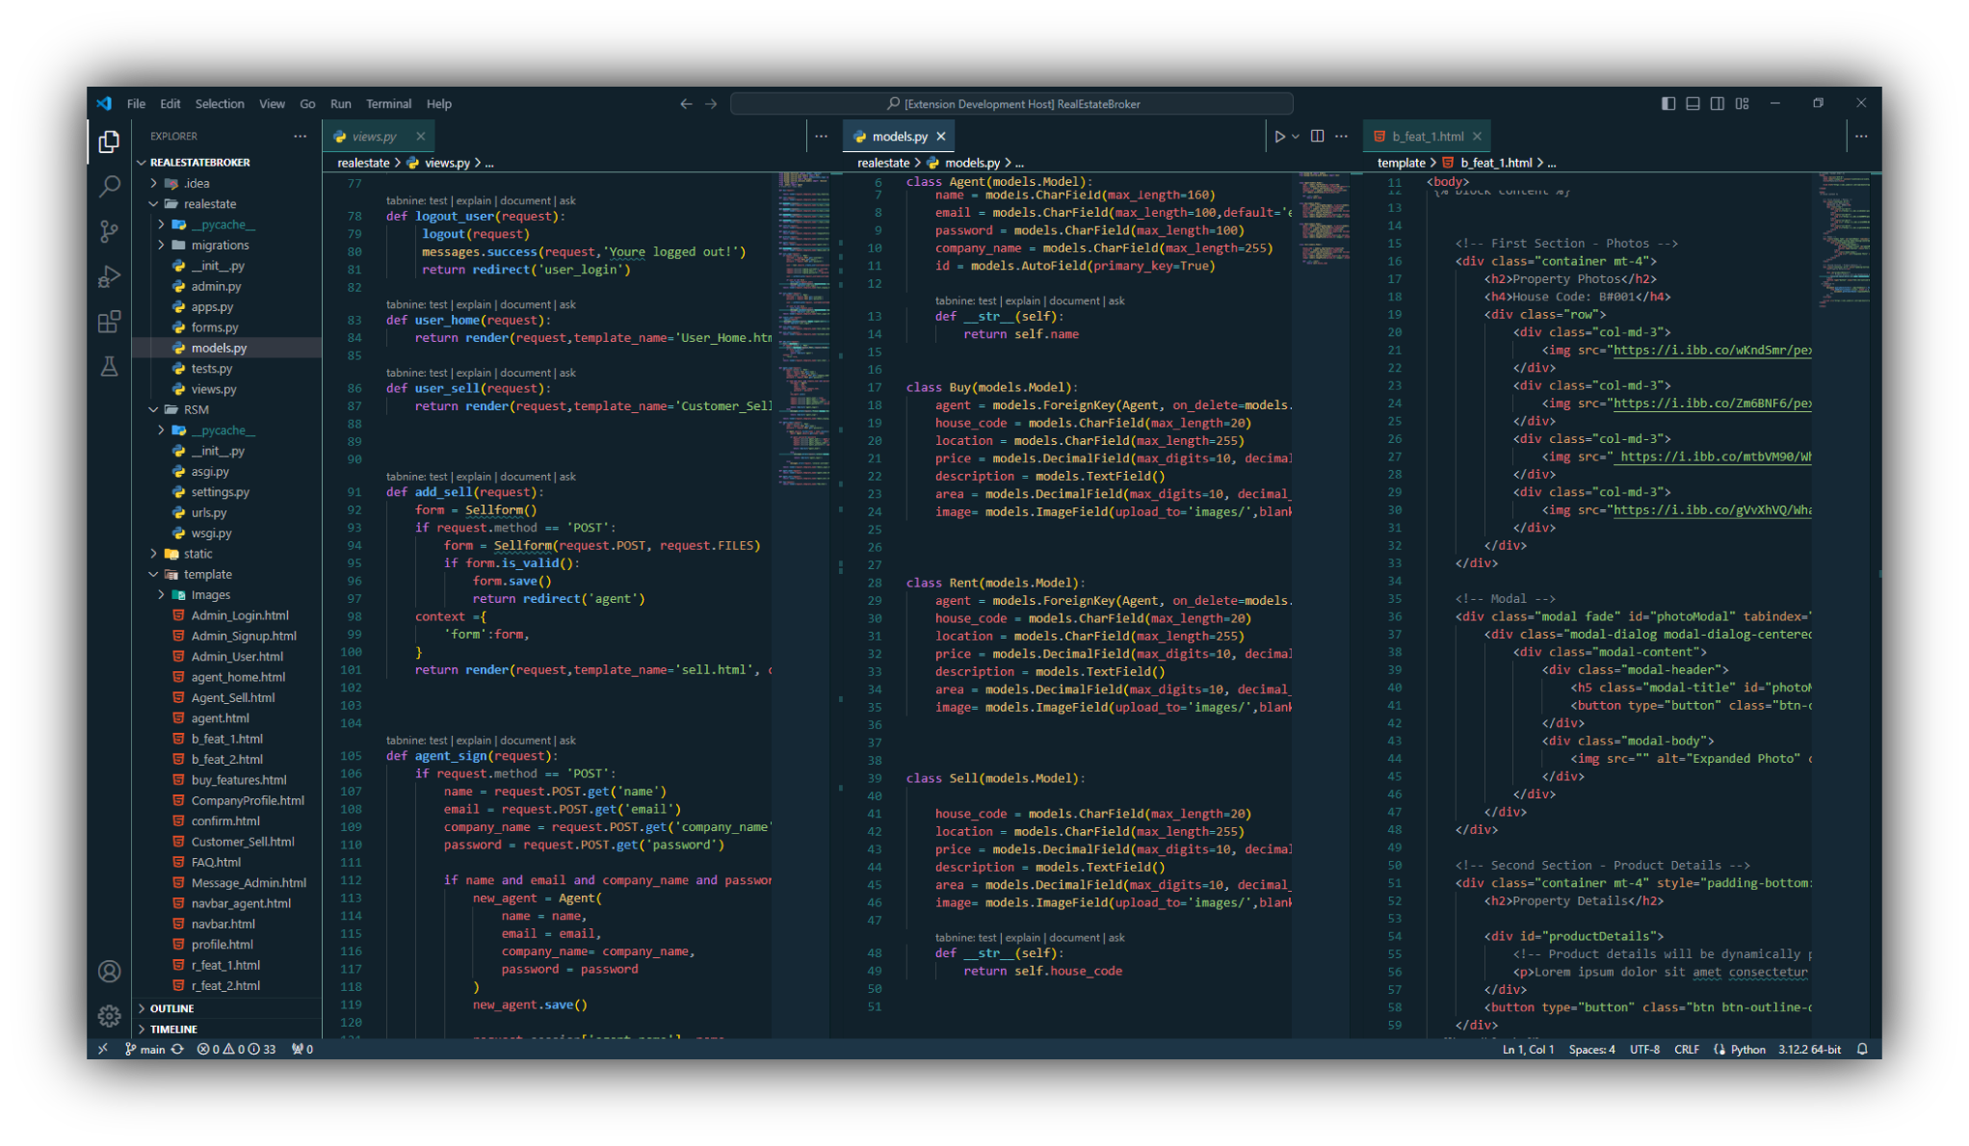
Task: Open the Search view in activity bar
Action: click(x=109, y=186)
